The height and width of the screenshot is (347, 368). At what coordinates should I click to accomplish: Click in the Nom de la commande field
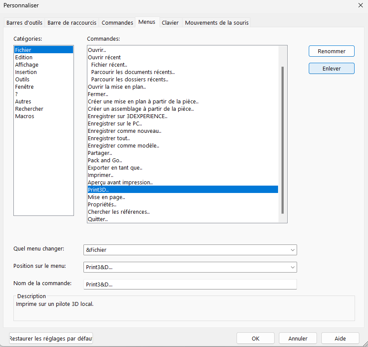189,284
